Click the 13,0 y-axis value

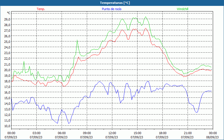point(7,109)
